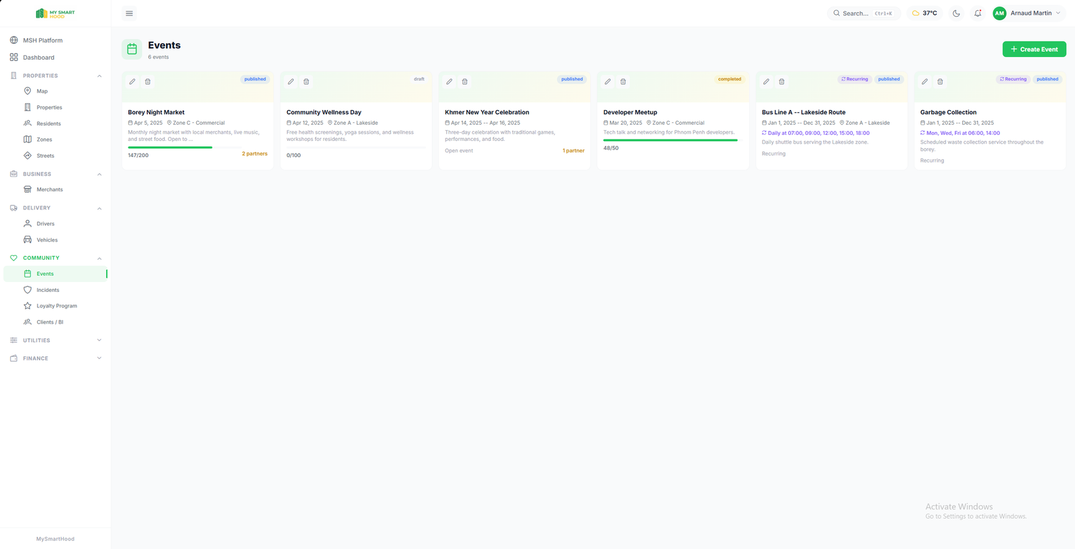Delete the Community Wellness Day event
Image resolution: width=1075 pixels, height=549 pixels.
[306, 82]
